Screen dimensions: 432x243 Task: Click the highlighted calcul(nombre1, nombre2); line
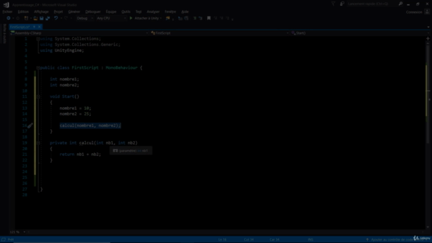90,126
